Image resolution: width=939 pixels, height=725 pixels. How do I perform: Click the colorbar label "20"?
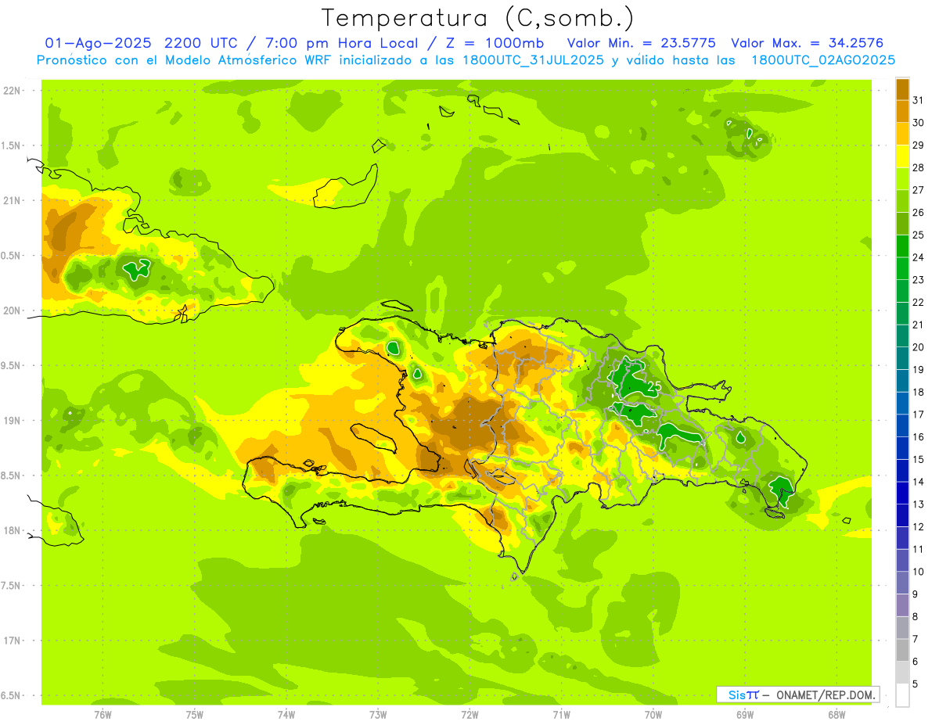(919, 347)
